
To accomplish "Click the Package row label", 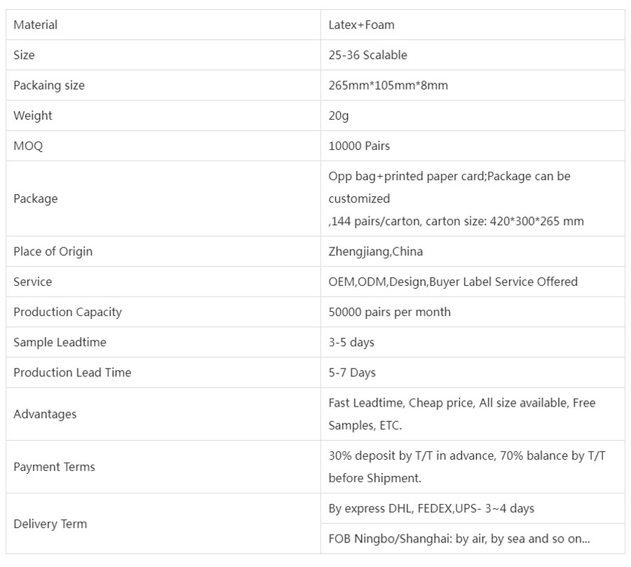I will click(x=36, y=199).
